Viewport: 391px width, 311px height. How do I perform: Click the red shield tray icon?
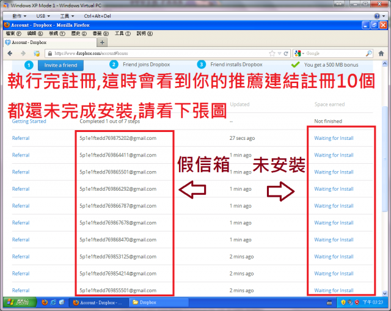357,302
